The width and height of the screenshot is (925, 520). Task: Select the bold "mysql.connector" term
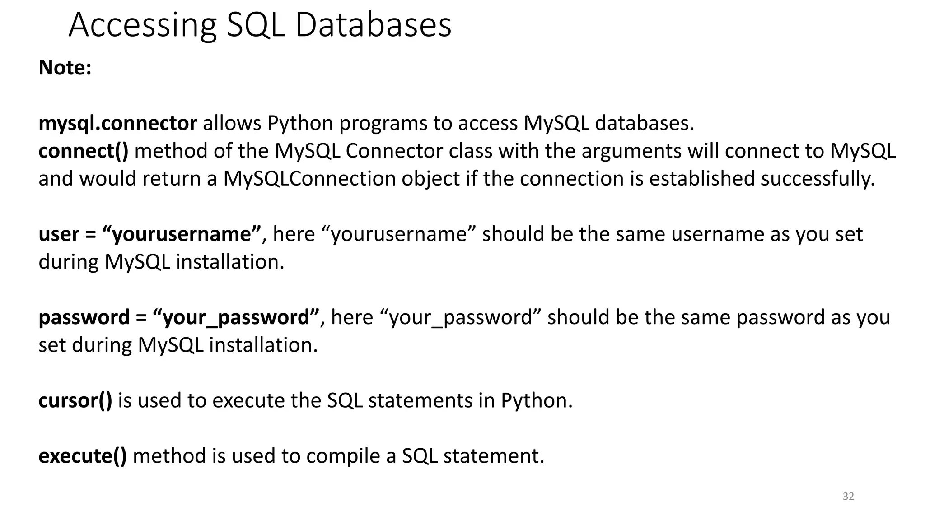[x=118, y=123]
